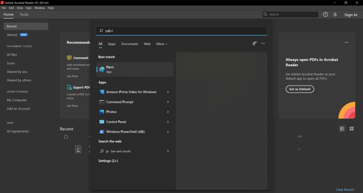Switch Recent files to grid view
Viewport: 363px width, 193px height.
pos(352,128)
